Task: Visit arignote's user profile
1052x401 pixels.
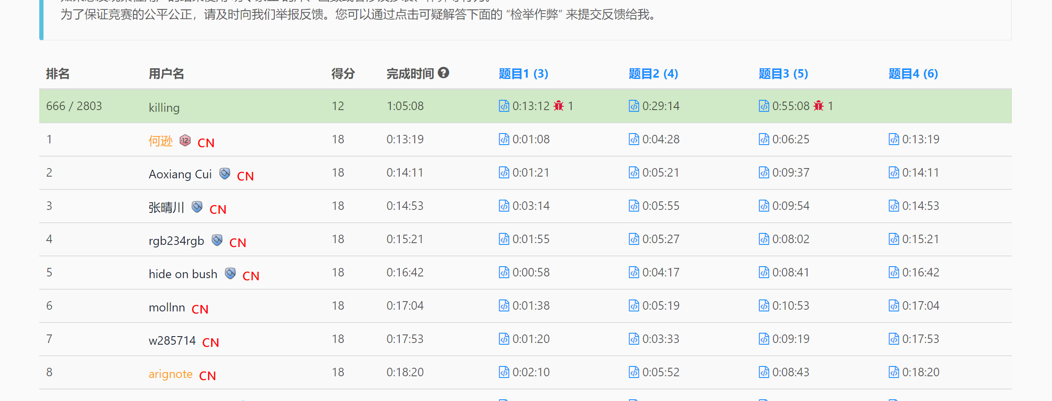Action: pos(171,374)
